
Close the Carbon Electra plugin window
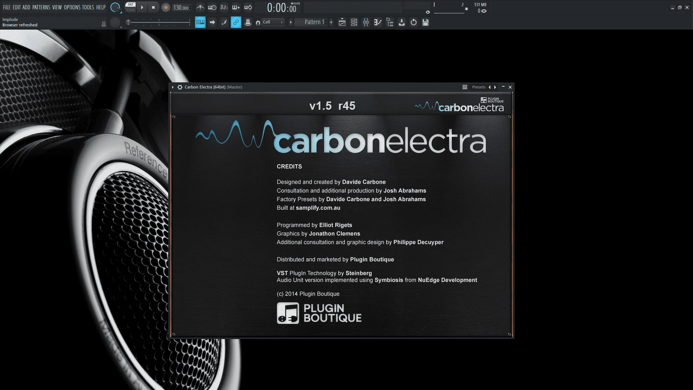pyautogui.click(x=510, y=87)
